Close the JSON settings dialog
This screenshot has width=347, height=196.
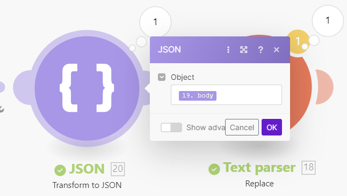(x=277, y=50)
